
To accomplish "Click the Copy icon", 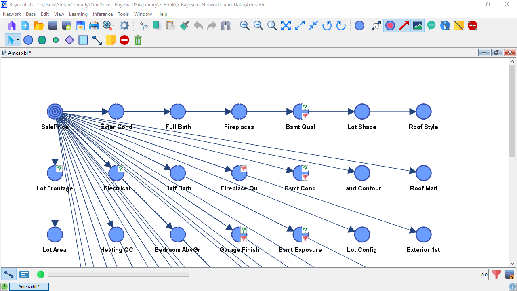I will (x=157, y=26).
